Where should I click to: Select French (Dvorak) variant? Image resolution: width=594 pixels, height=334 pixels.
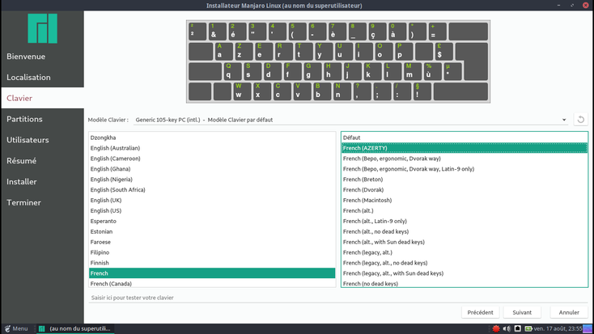tap(465, 190)
